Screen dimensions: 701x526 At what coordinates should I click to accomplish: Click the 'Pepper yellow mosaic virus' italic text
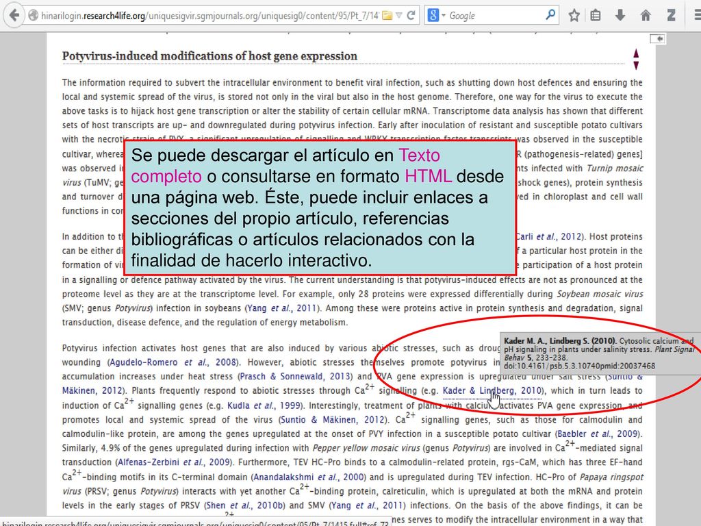click(x=366, y=448)
